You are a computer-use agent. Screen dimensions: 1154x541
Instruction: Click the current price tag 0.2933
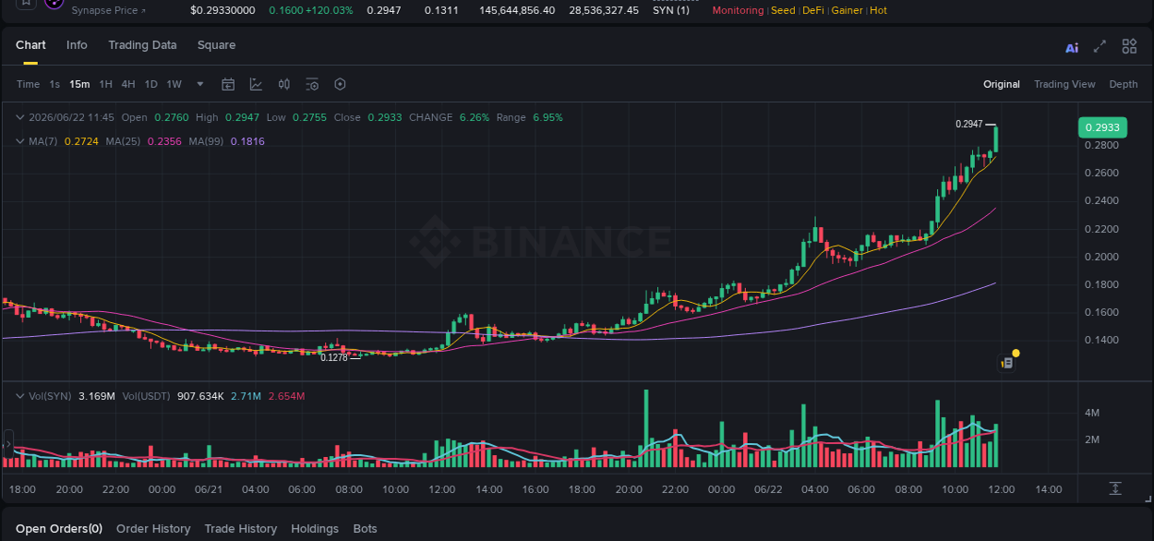[x=1102, y=127]
